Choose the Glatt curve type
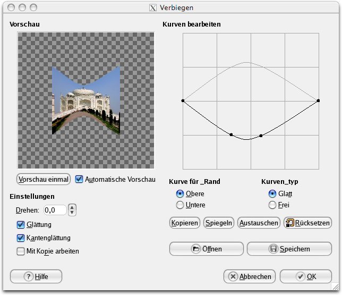Image resolution: width=342 pixels, height=295 pixels. coord(273,194)
